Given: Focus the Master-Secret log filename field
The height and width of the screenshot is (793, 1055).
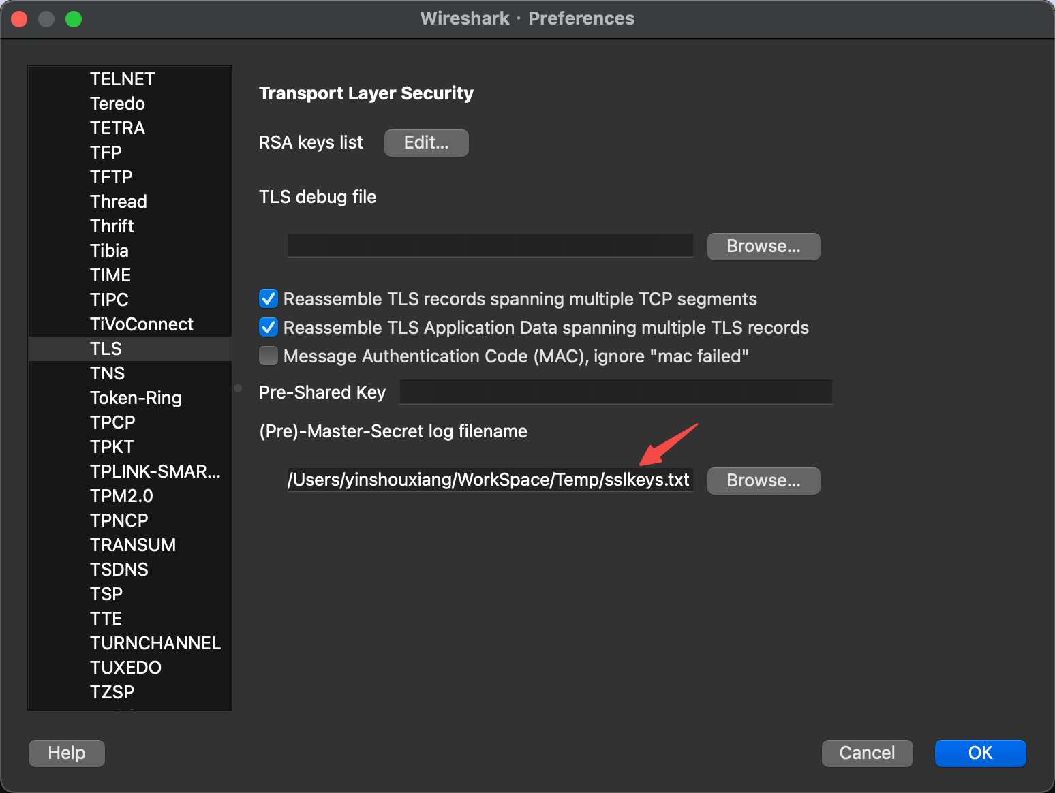Looking at the screenshot, I should 490,480.
